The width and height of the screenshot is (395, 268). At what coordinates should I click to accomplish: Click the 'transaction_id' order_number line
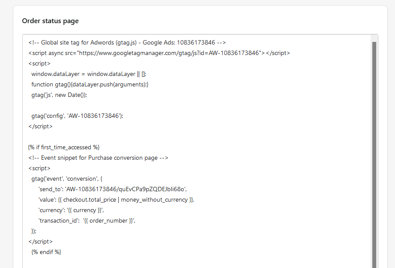(87, 221)
